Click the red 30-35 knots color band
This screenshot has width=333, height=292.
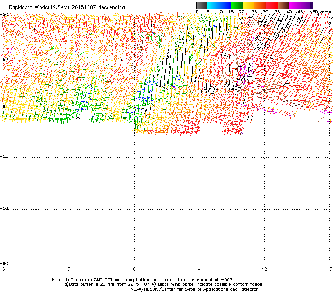[272, 5]
